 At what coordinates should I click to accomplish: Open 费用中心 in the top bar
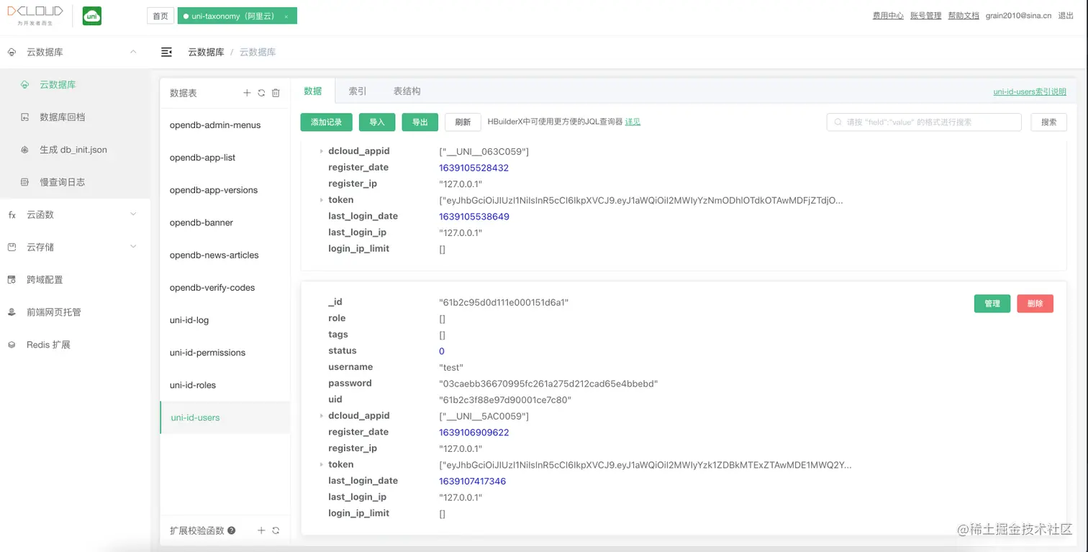coord(888,15)
